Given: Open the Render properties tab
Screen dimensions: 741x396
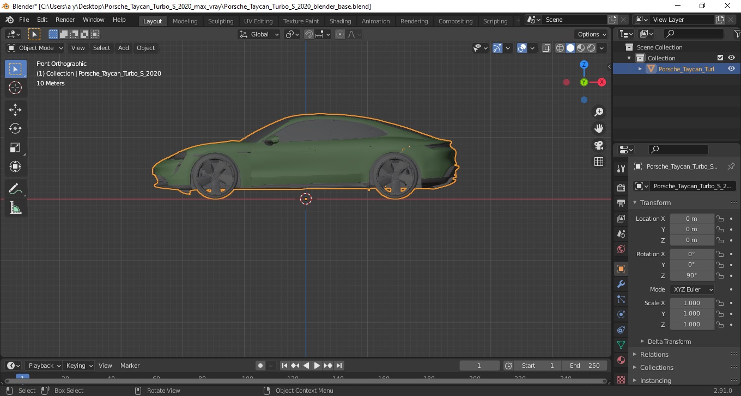Looking at the screenshot, I should tap(621, 188).
